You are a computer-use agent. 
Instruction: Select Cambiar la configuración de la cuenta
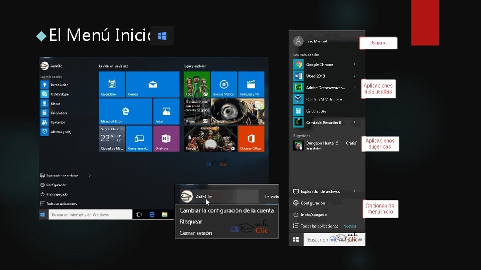tap(226, 210)
